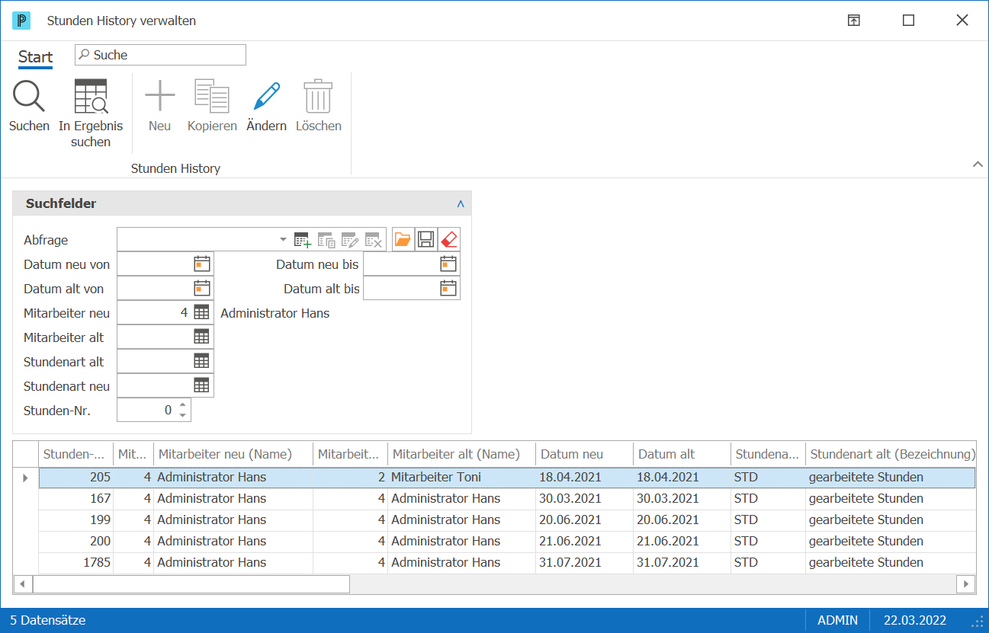
Task: Sort by Stundenart alt (Bezeichnung) column
Action: 891,454
